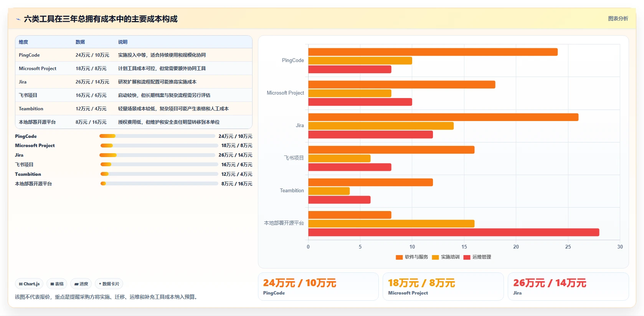Screen dimensions: 644x316
Task: Click the 本地部署开源平台 y-axis label in chart
Action: pyautogui.click(x=284, y=223)
